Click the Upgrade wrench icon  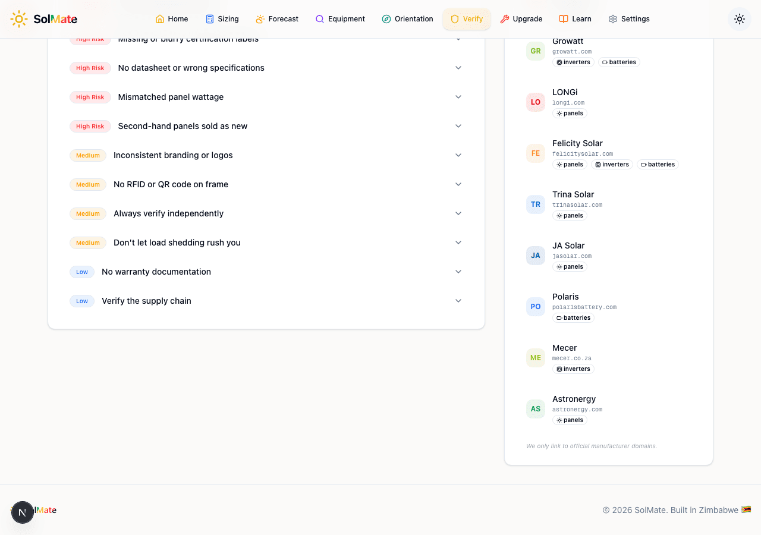505,19
